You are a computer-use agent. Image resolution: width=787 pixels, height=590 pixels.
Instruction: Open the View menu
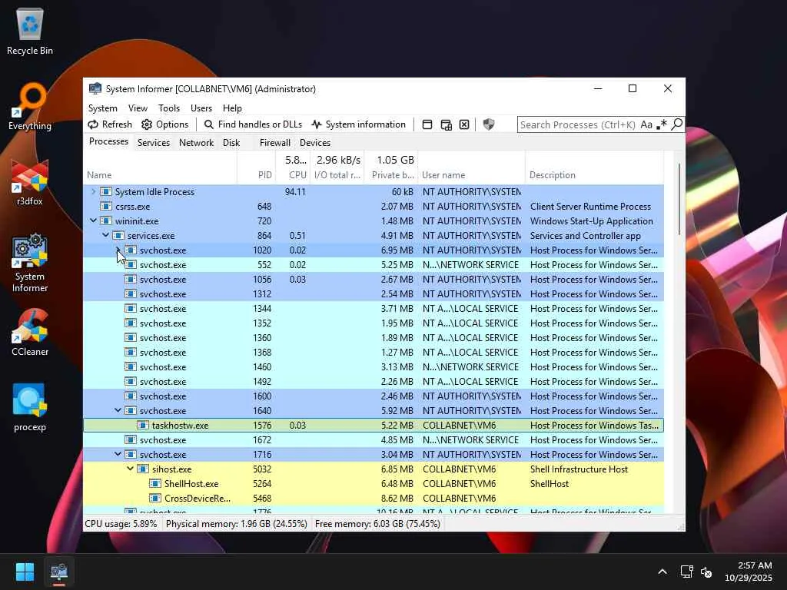(138, 108)
